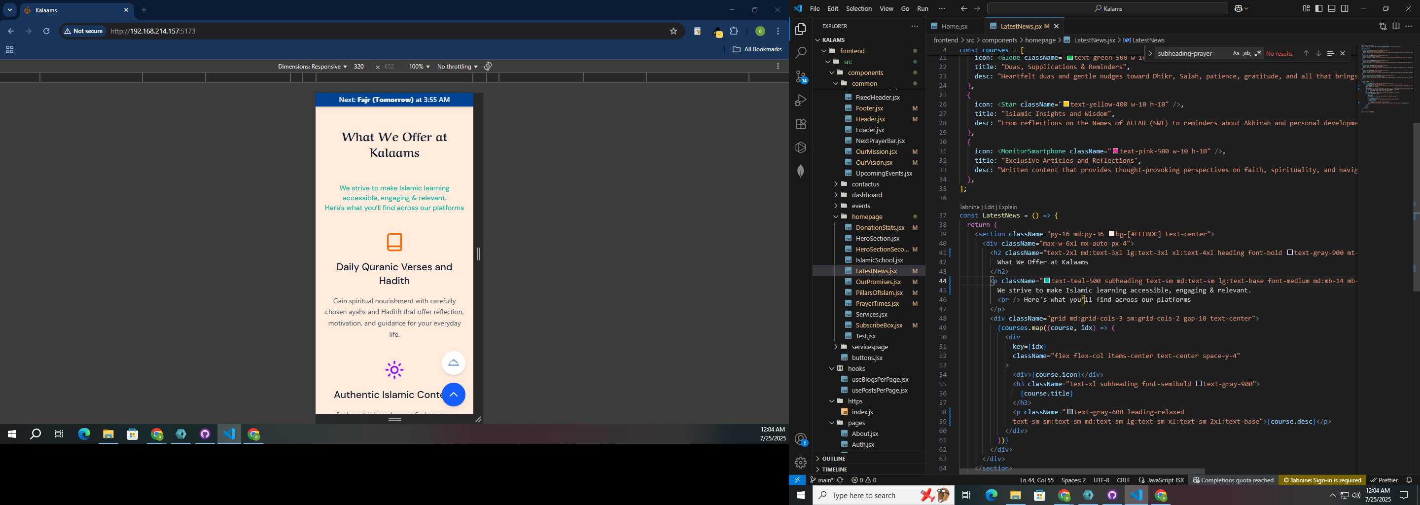Toggle the secondary side bar visibility
The height and width of the screenshot is (505, 1420).
[x=1345, y=8]
